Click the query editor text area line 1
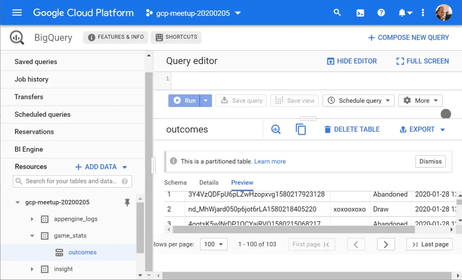This screenshot has width=462, height=280. 316,81
